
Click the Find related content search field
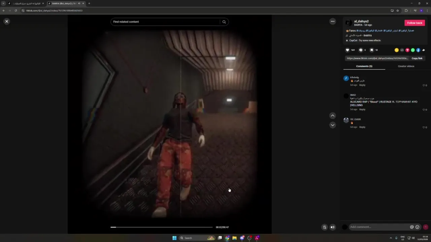click(165, 22)
